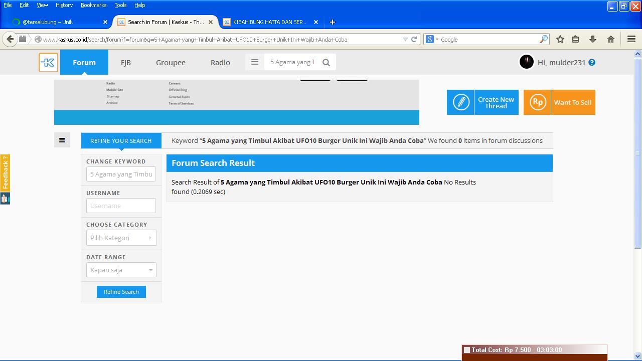Open Careers link in banner
Screen dimensions: 642x361
(x=175, y=83)
